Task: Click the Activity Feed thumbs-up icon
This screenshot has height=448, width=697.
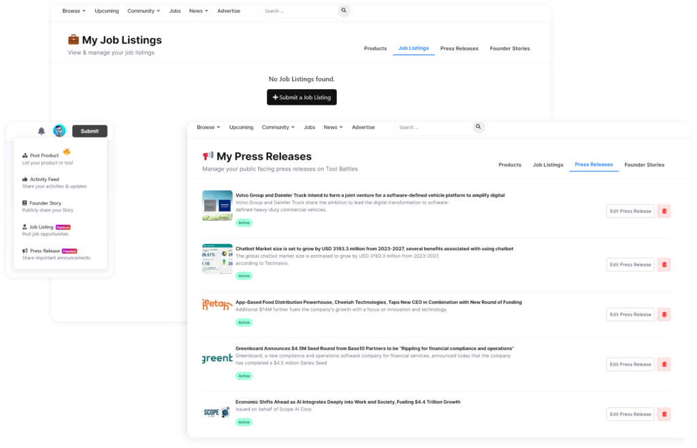Action: 25,179
